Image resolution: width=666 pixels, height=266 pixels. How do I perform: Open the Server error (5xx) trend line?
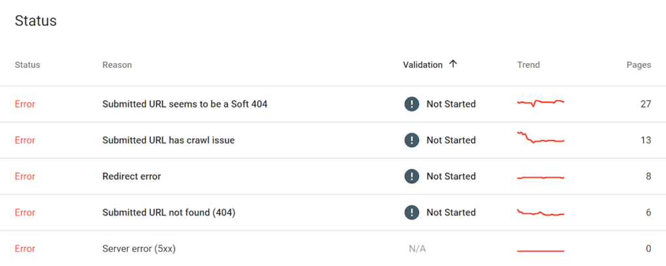[540, 250]
